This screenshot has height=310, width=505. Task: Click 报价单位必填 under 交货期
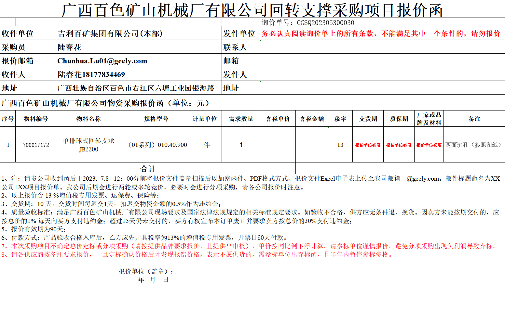(368, 145)
